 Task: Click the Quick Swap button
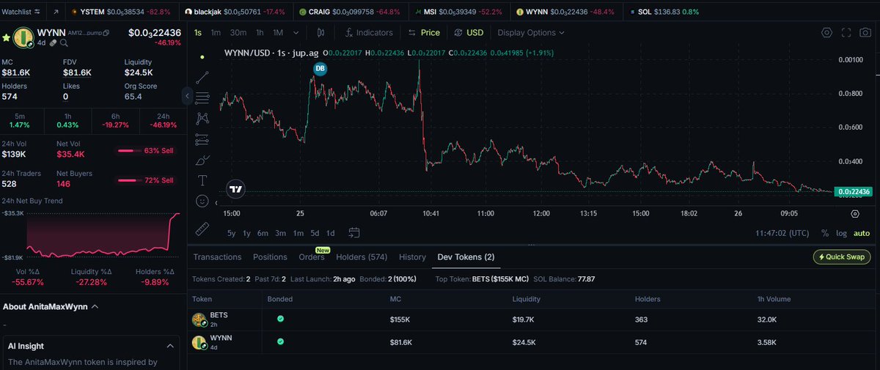pyautogui.click(x=842, y=256)
